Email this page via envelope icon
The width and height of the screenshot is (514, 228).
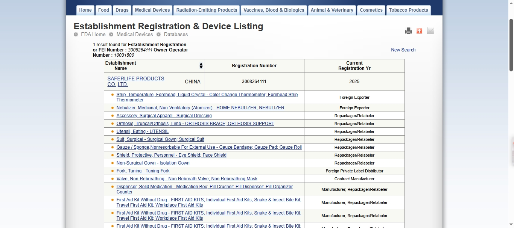coord(430,31)
